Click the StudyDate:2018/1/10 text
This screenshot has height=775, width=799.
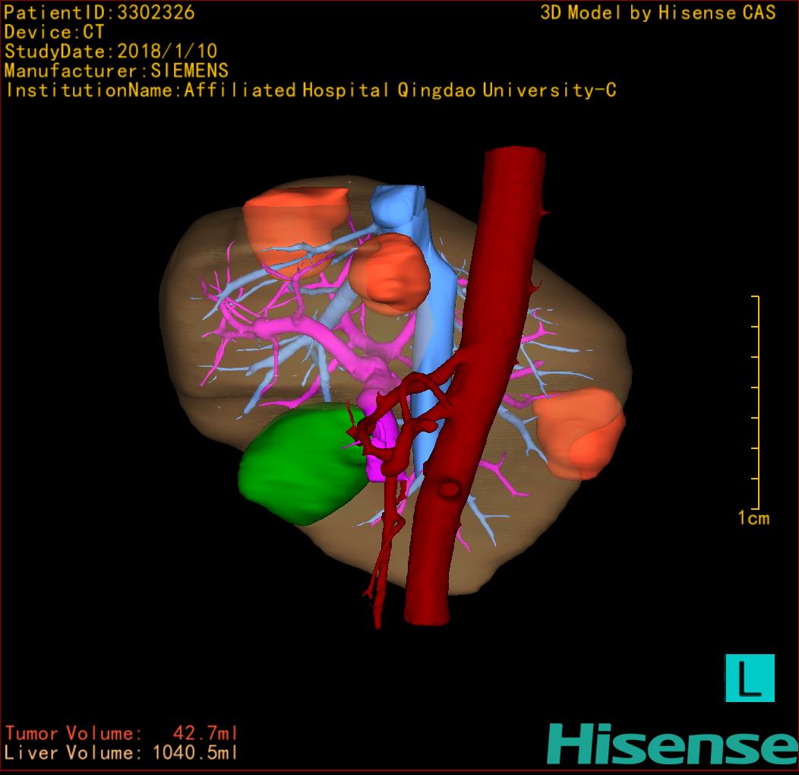(x=111, y=52)
